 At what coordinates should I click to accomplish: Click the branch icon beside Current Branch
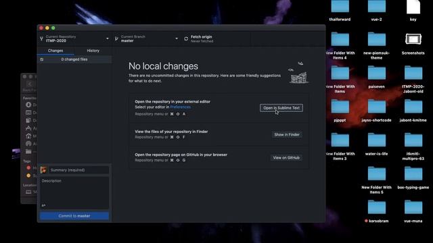tap(116, 39)
